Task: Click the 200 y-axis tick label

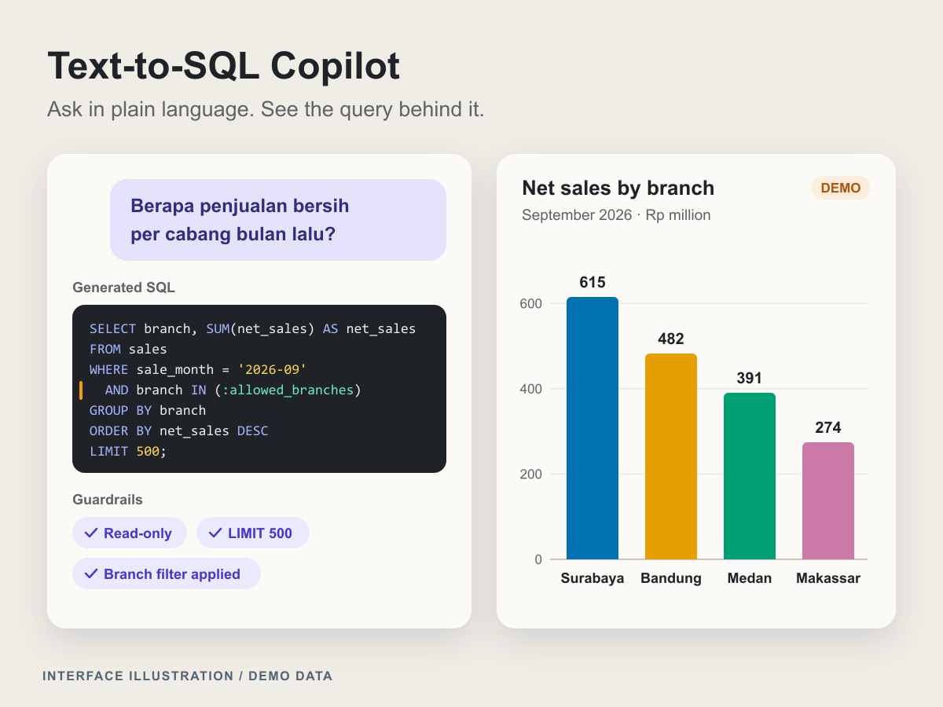Action: pos(531,474)
